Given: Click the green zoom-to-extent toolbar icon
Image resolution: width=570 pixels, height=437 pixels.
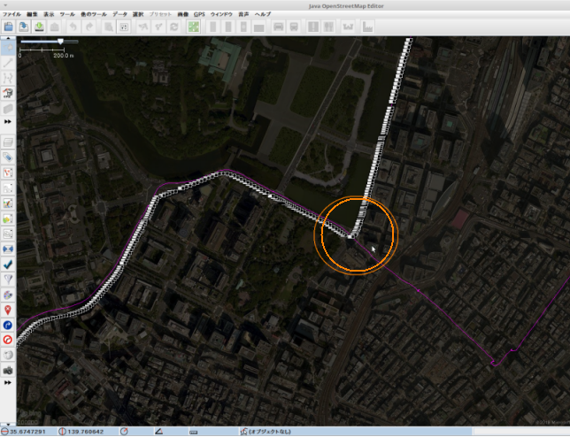Looking at the screenshot, I should click(x=193, y=27).
